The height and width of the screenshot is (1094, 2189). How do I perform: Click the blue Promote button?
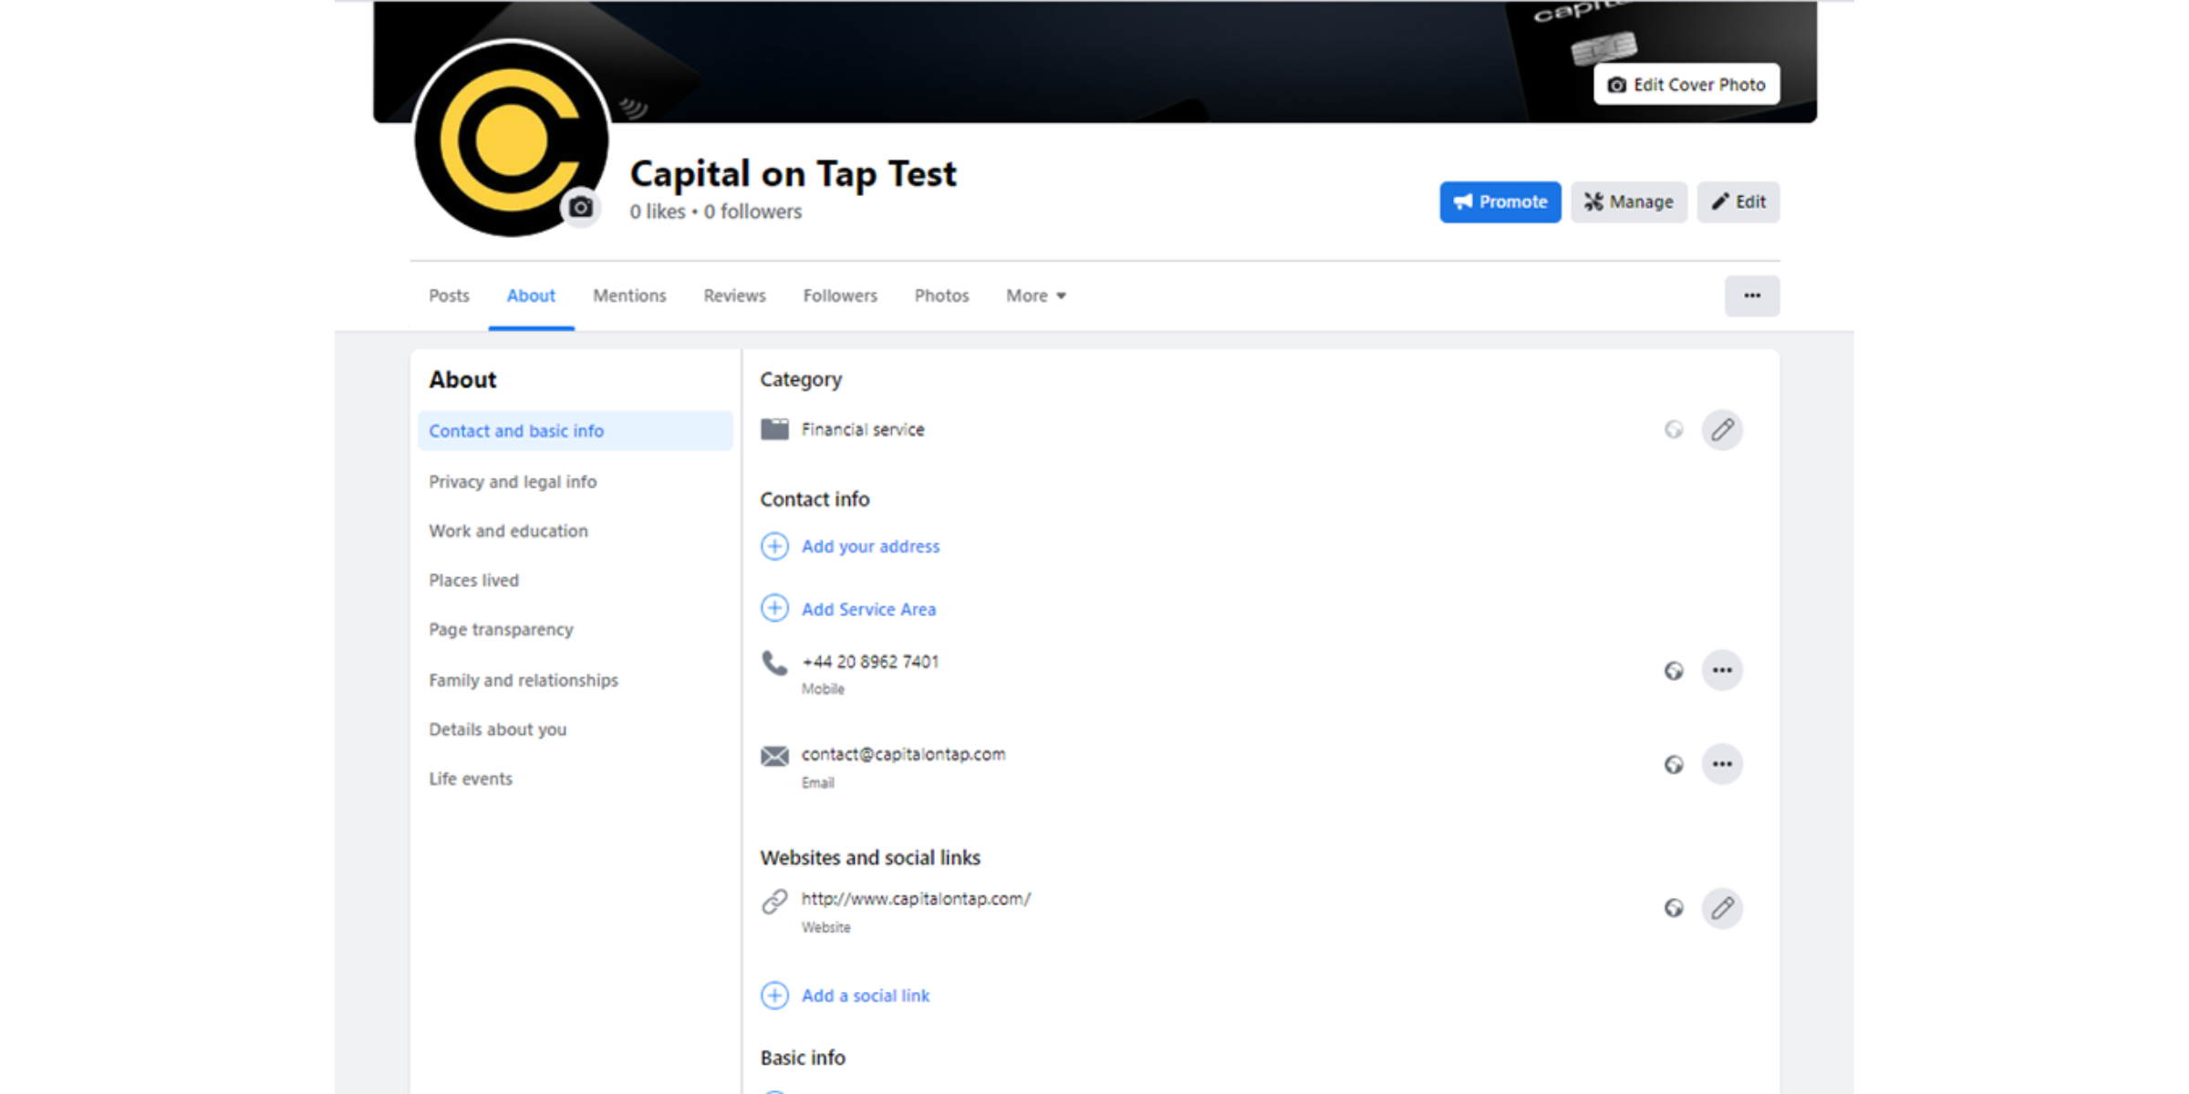click(1500, 201)
